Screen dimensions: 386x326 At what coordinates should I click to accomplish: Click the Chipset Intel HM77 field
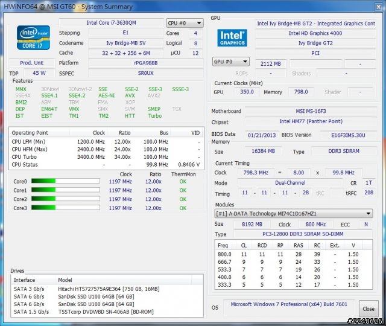click(311, 121)
